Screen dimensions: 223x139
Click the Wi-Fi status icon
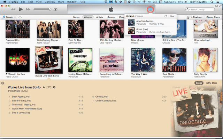144,2
